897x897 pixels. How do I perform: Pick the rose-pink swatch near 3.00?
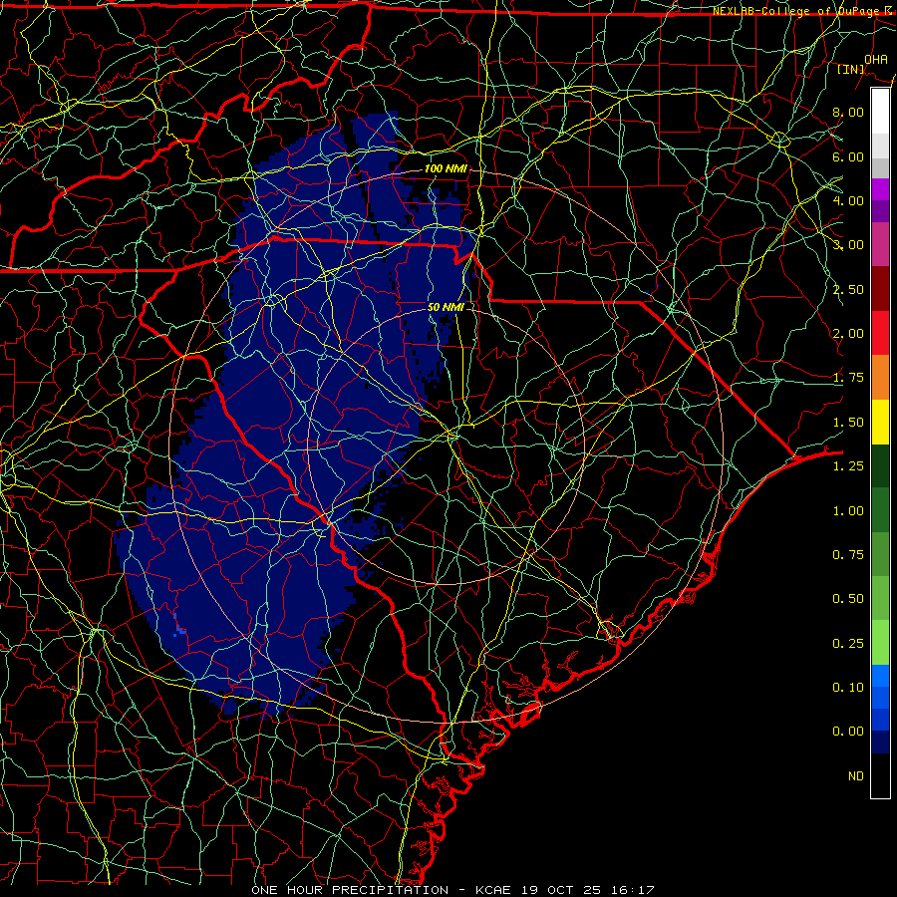click(880, 244)
